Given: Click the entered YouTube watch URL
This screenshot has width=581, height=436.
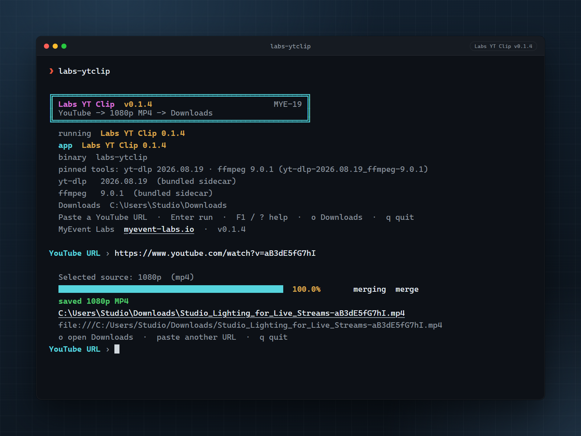Looking at the screenshot, I should click(x=215, y=253).
